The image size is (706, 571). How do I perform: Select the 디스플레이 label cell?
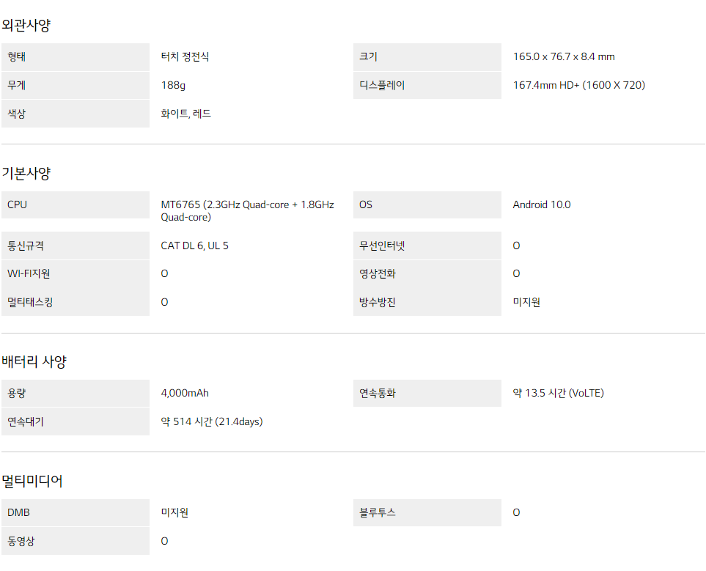pos(427,85)
